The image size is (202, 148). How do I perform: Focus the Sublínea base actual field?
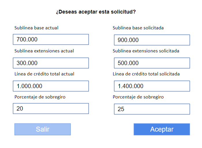pyautogui.click(x=51, y=39)
